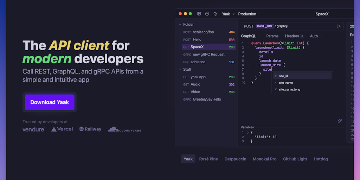Open the GraphQL body type dropdown
The image size is (360, 180).
[250, 36]
